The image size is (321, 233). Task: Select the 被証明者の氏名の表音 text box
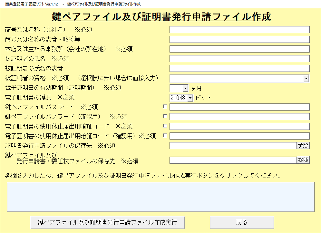(239, 68)
